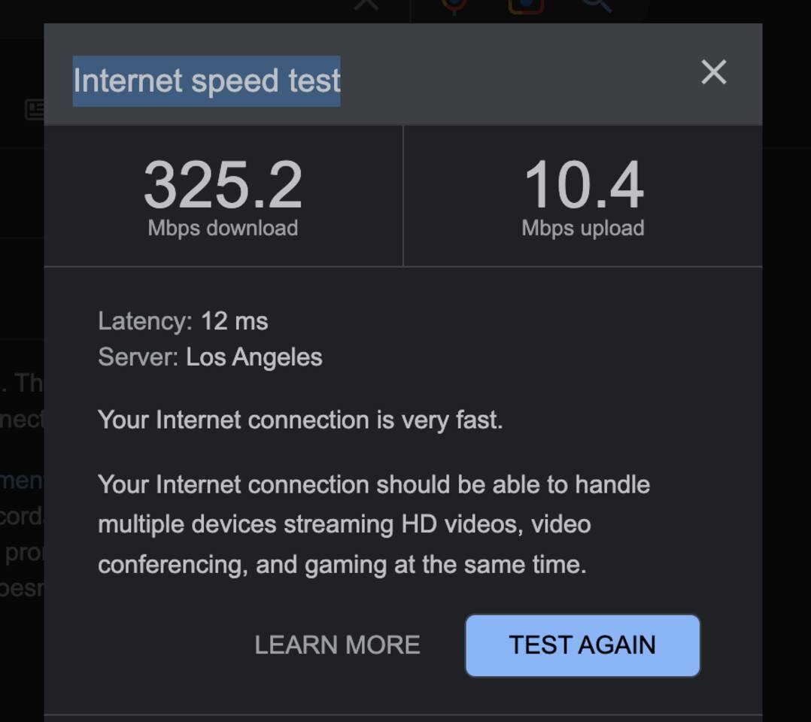Clear the search box with the X icon
The image size is (811, 722).
pyautogui.click(x=366, y=4)
